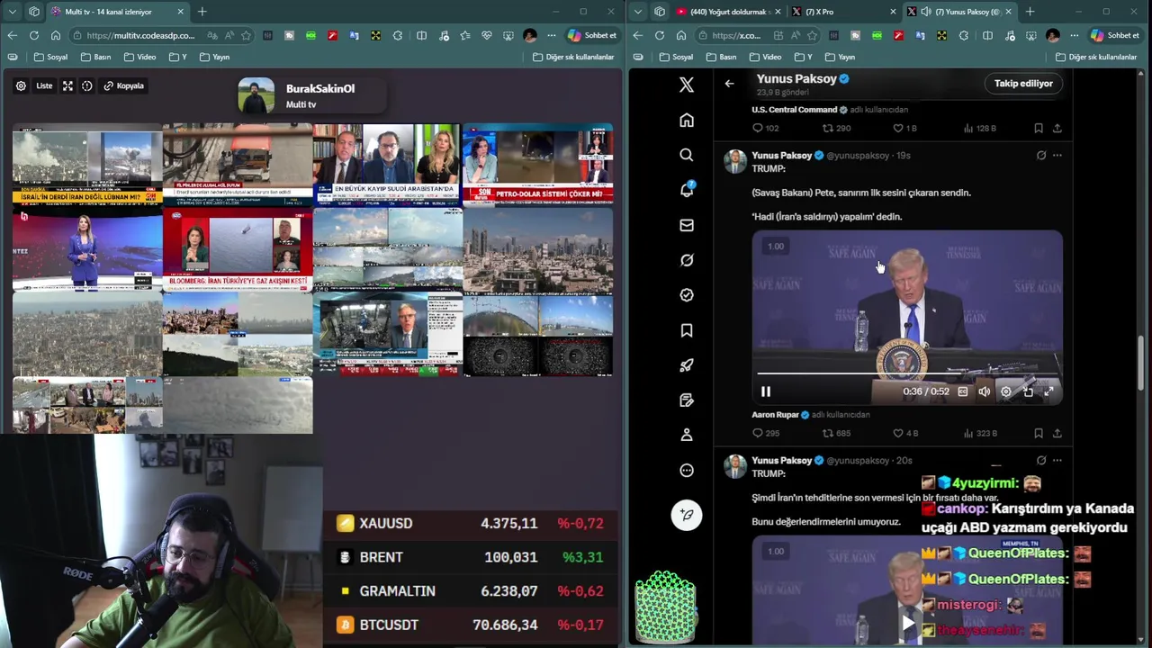Open new tab in left browser window

pyautogui.click(x=202, y=12)
